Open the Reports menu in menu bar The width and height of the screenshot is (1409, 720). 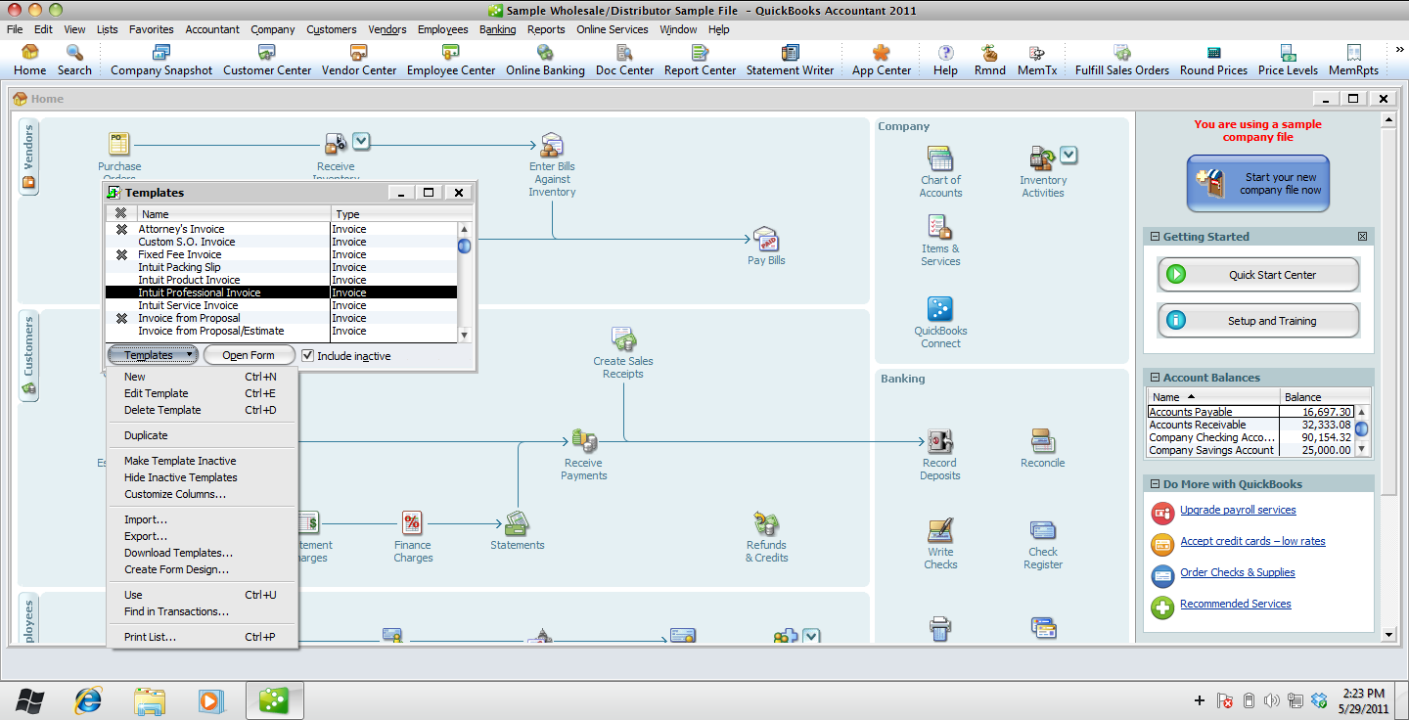coord(546,29)
